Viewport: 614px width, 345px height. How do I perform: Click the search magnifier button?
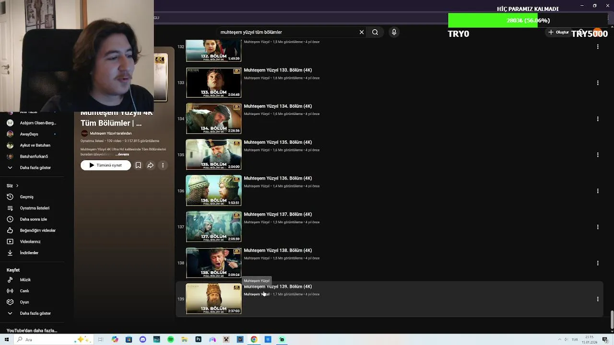pos(375,32)
